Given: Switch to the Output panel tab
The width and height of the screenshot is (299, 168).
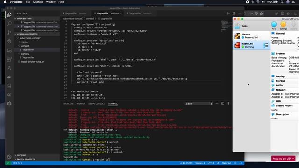Looking at the screenshot, I should (x=81, y=104).
